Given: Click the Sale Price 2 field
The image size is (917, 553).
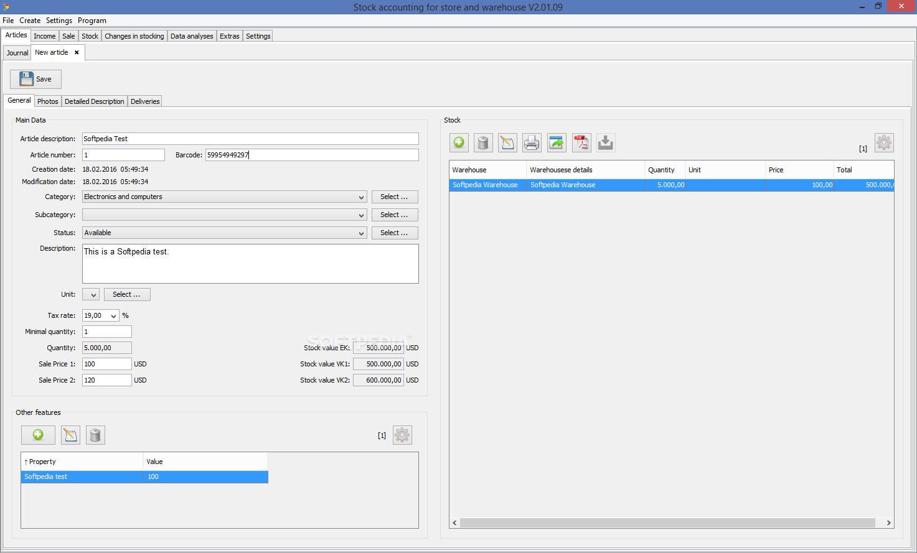Looking at the screenshot, I should (x=107, y=380).
